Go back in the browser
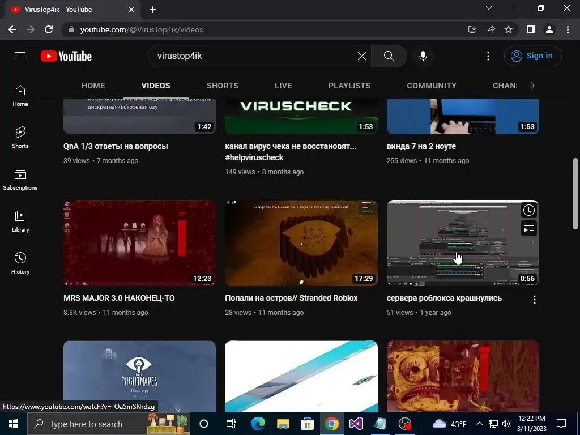580x435 pixels. coord(12,29)
